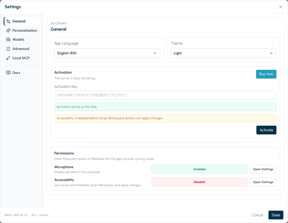The width and height of the screenshot is (288, 223).
Task: Click the 'WebUI 2026.05.15 · docs capture' footer text
Action: 26,215
